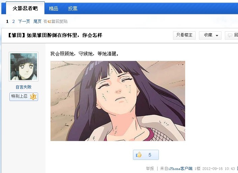
Task: Select the 火影忍者吧 tab
Action: pyautogui.click(x=25, y=8)
